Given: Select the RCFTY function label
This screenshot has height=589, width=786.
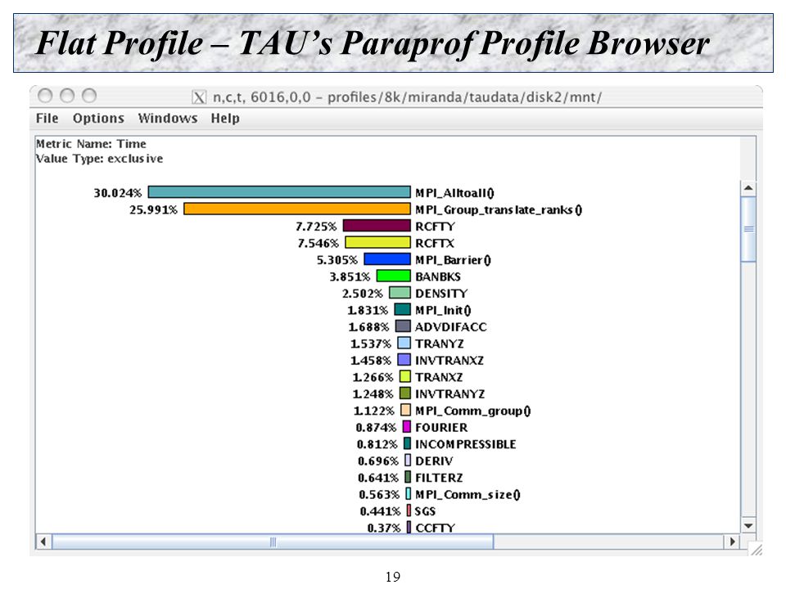Looking at the screenshot, I should 435,227.
